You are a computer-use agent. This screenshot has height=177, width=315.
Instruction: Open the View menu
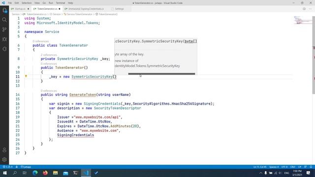pos(37,3)
